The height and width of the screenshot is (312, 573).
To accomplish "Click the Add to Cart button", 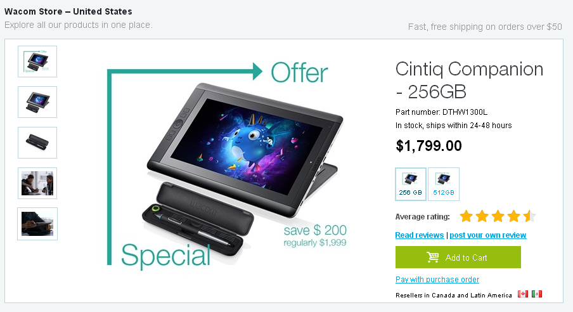I will point(458,257).
